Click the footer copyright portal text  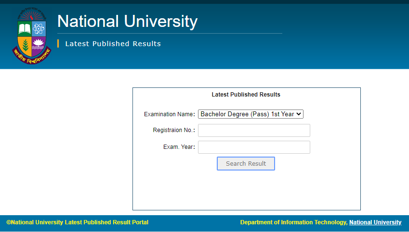coord(77,222)
